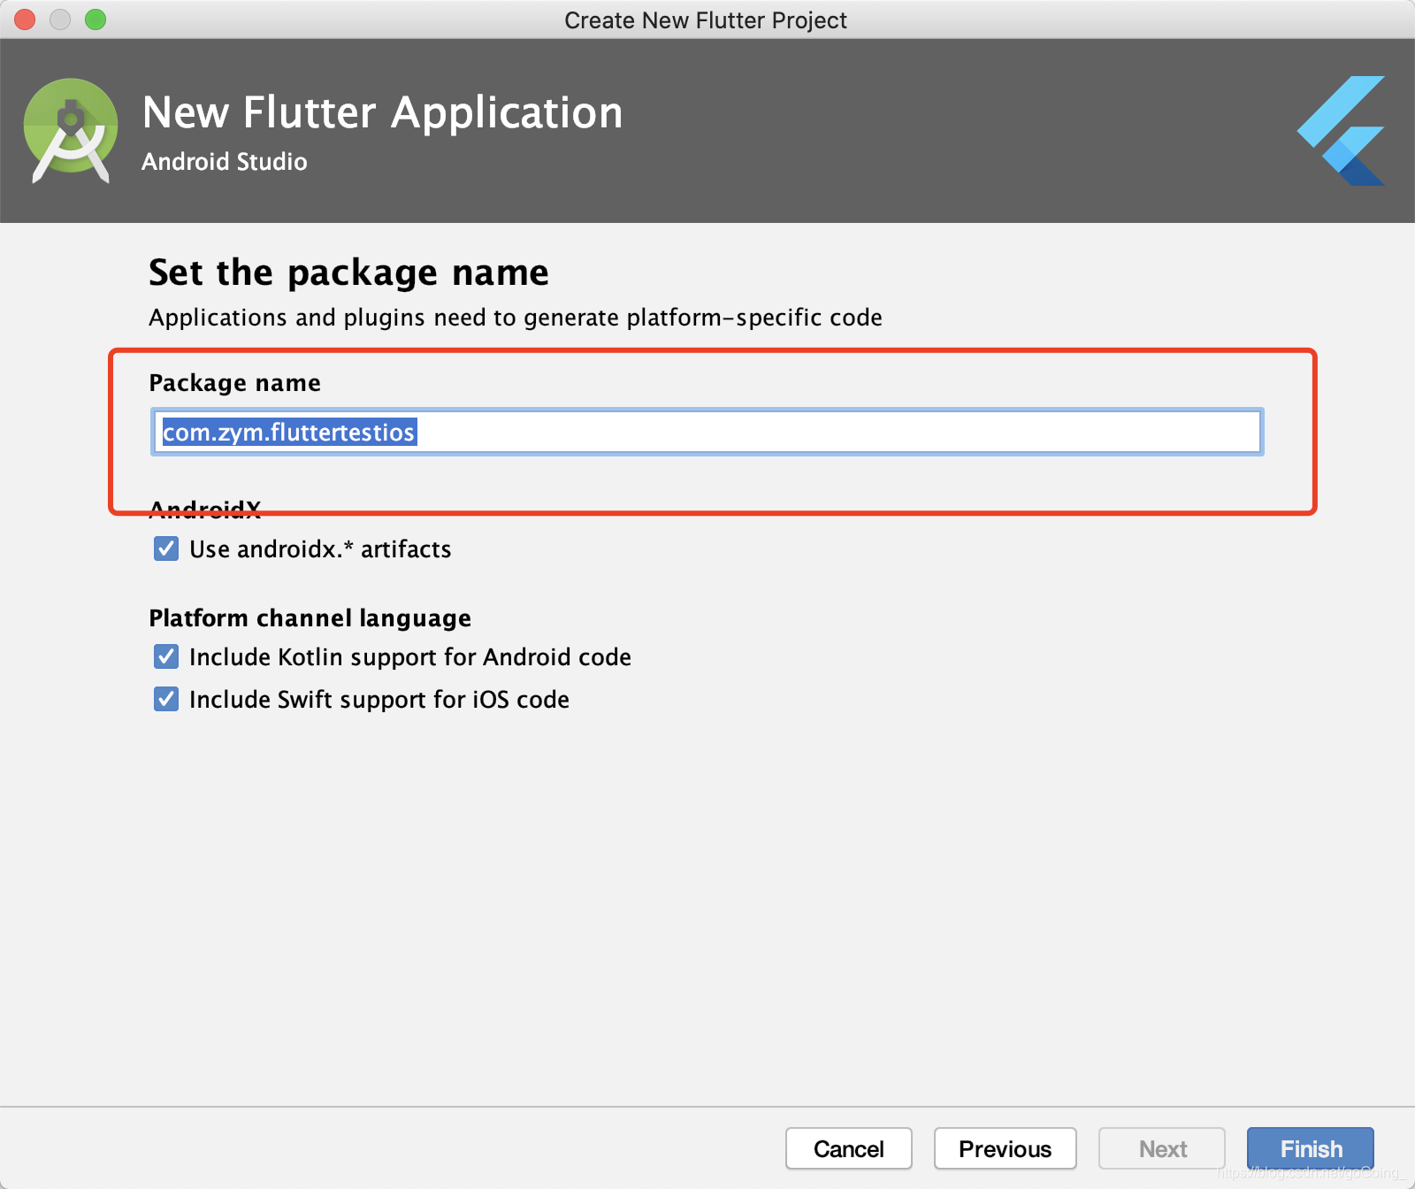Screen dimensions: 1415x1189
Task: Click Finish to create the project
Action: pos(1311,1148)
